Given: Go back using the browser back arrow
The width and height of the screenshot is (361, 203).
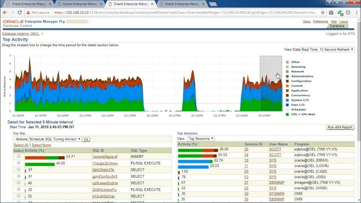Looking at the screenshot, I should click(5, 12).
